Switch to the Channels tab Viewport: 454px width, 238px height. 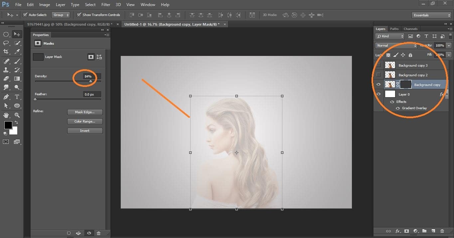point(410,29)
